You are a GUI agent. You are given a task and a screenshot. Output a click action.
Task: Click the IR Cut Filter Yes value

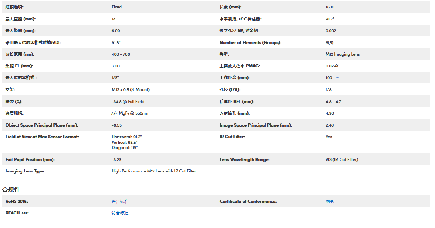tap(329, 137)
